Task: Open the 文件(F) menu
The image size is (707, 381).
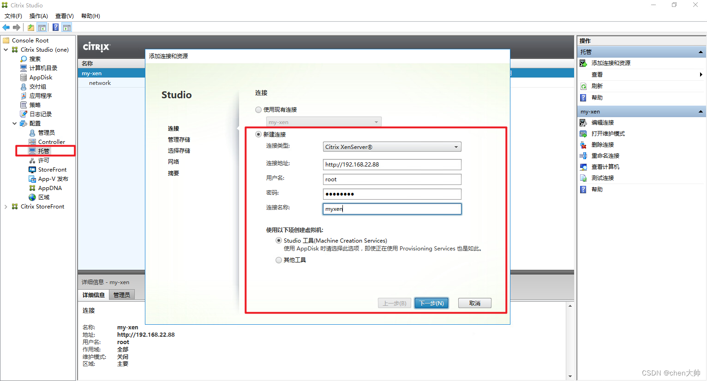Action: (13, 16)
